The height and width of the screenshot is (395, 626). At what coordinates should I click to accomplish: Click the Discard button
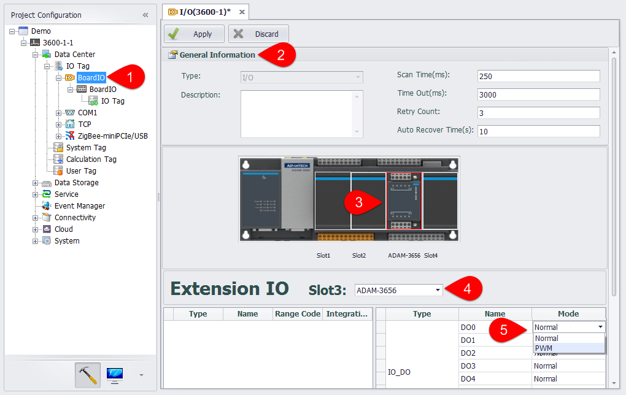(x=258, y=34)
